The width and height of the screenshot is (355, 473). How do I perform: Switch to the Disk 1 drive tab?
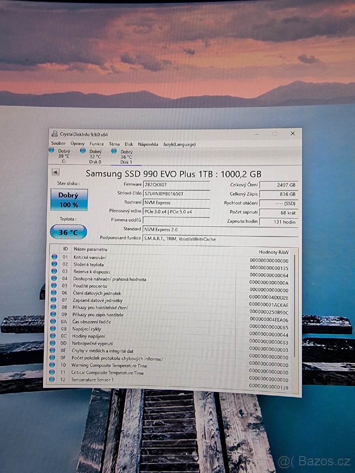126,156
